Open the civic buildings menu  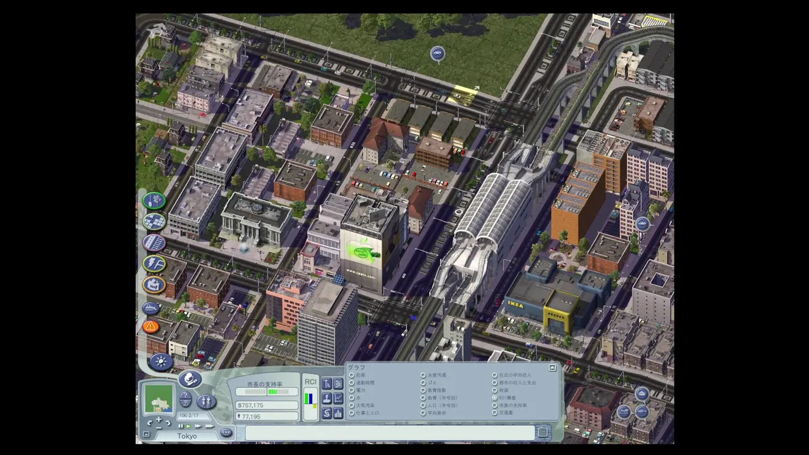coord(154,284)
